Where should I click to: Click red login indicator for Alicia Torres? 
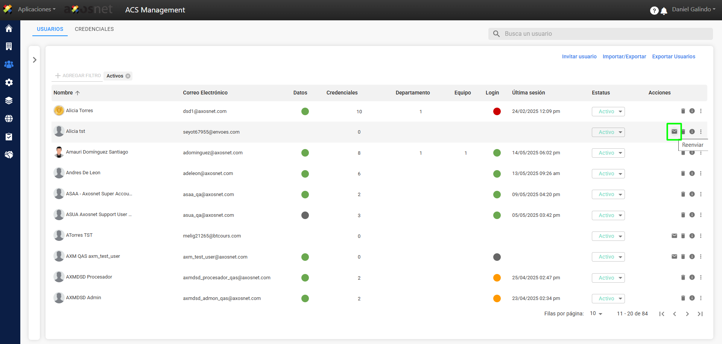click(x=497, y=111)
